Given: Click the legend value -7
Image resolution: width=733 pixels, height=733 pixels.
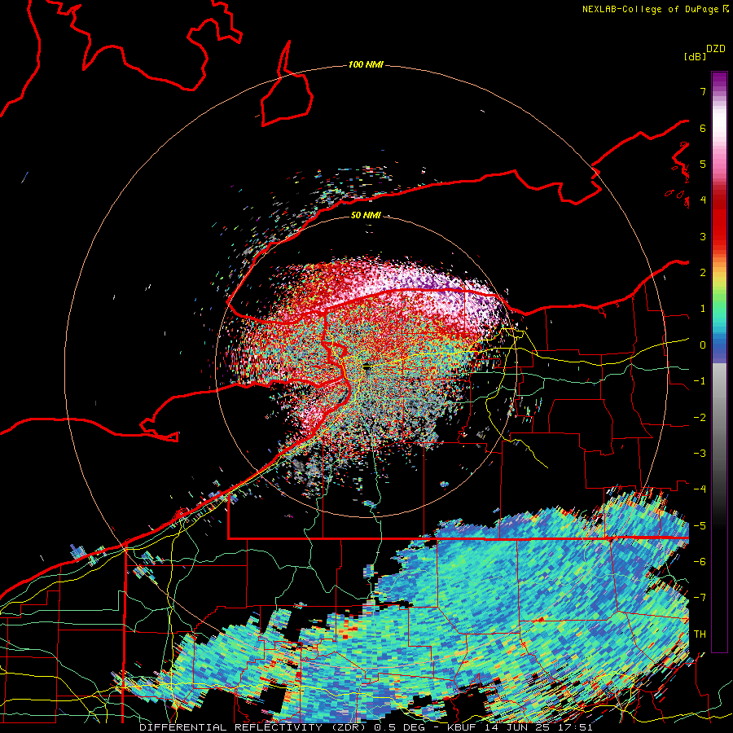Looking at the screenshot, I should tap(700, 598).
